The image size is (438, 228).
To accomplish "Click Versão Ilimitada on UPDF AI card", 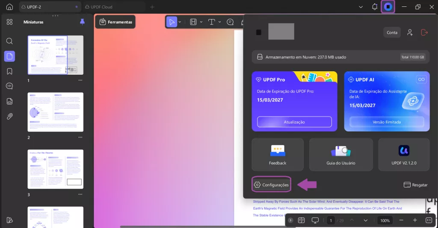I will [x=387, y=122].
